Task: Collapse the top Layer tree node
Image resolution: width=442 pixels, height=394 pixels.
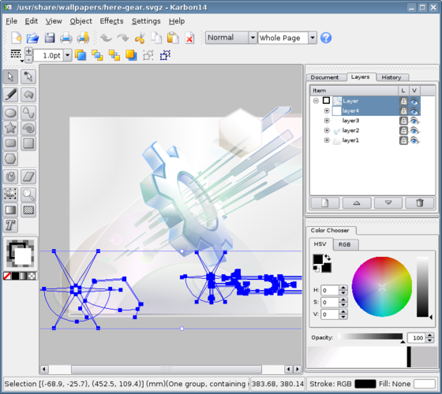Action: 316,101
